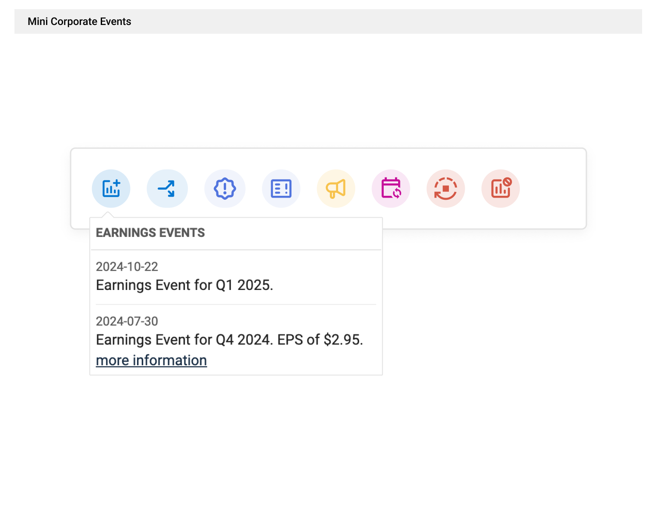The image size is (657, 523).
Task: Select the yellow megaphone announcements icon
Action: (336, 188)
